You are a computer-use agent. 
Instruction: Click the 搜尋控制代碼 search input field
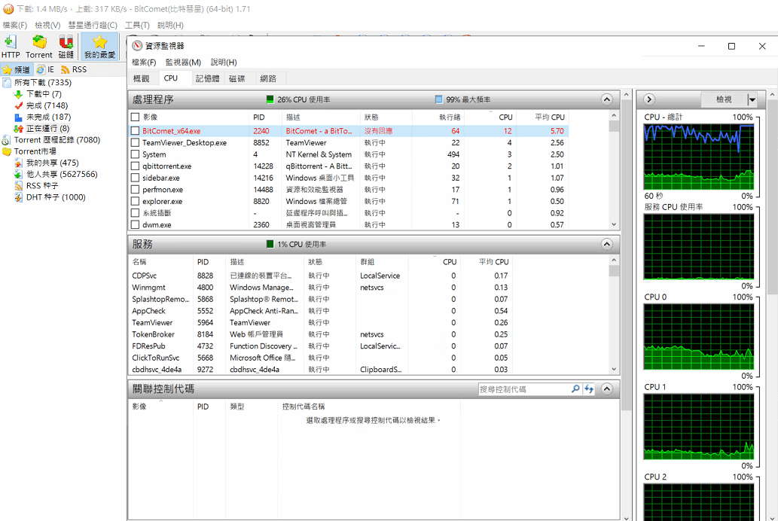[x=523, y=389]
